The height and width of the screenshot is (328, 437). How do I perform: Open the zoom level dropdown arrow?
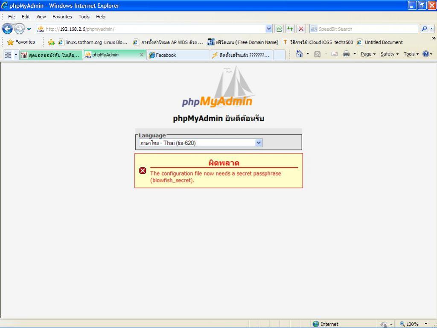(x=426, y=324)
